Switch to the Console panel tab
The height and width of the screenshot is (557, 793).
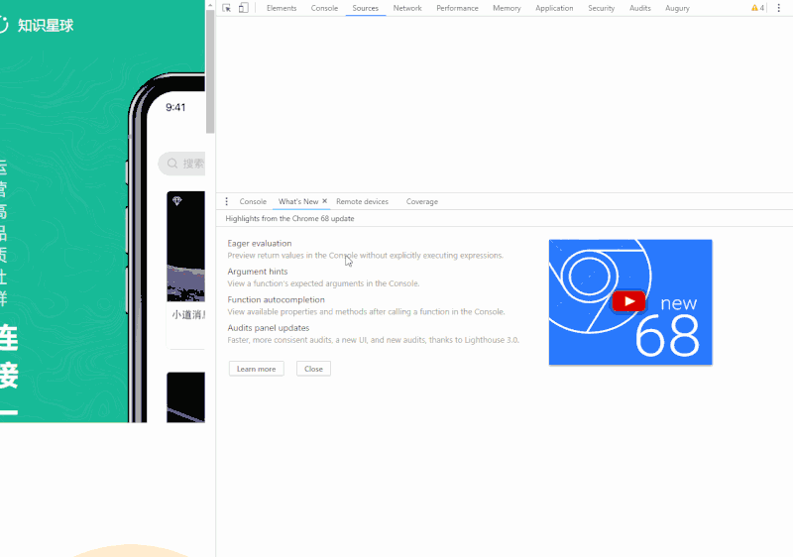click(324, 8)
